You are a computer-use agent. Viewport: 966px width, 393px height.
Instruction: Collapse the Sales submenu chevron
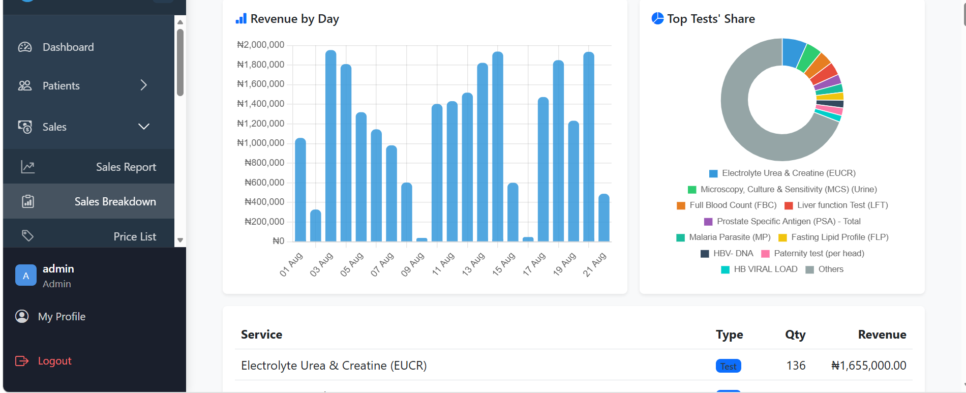144,127
